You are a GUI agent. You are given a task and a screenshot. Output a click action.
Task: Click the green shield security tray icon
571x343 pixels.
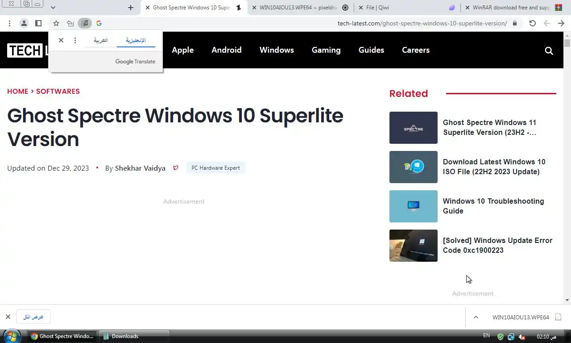point(501,337)
